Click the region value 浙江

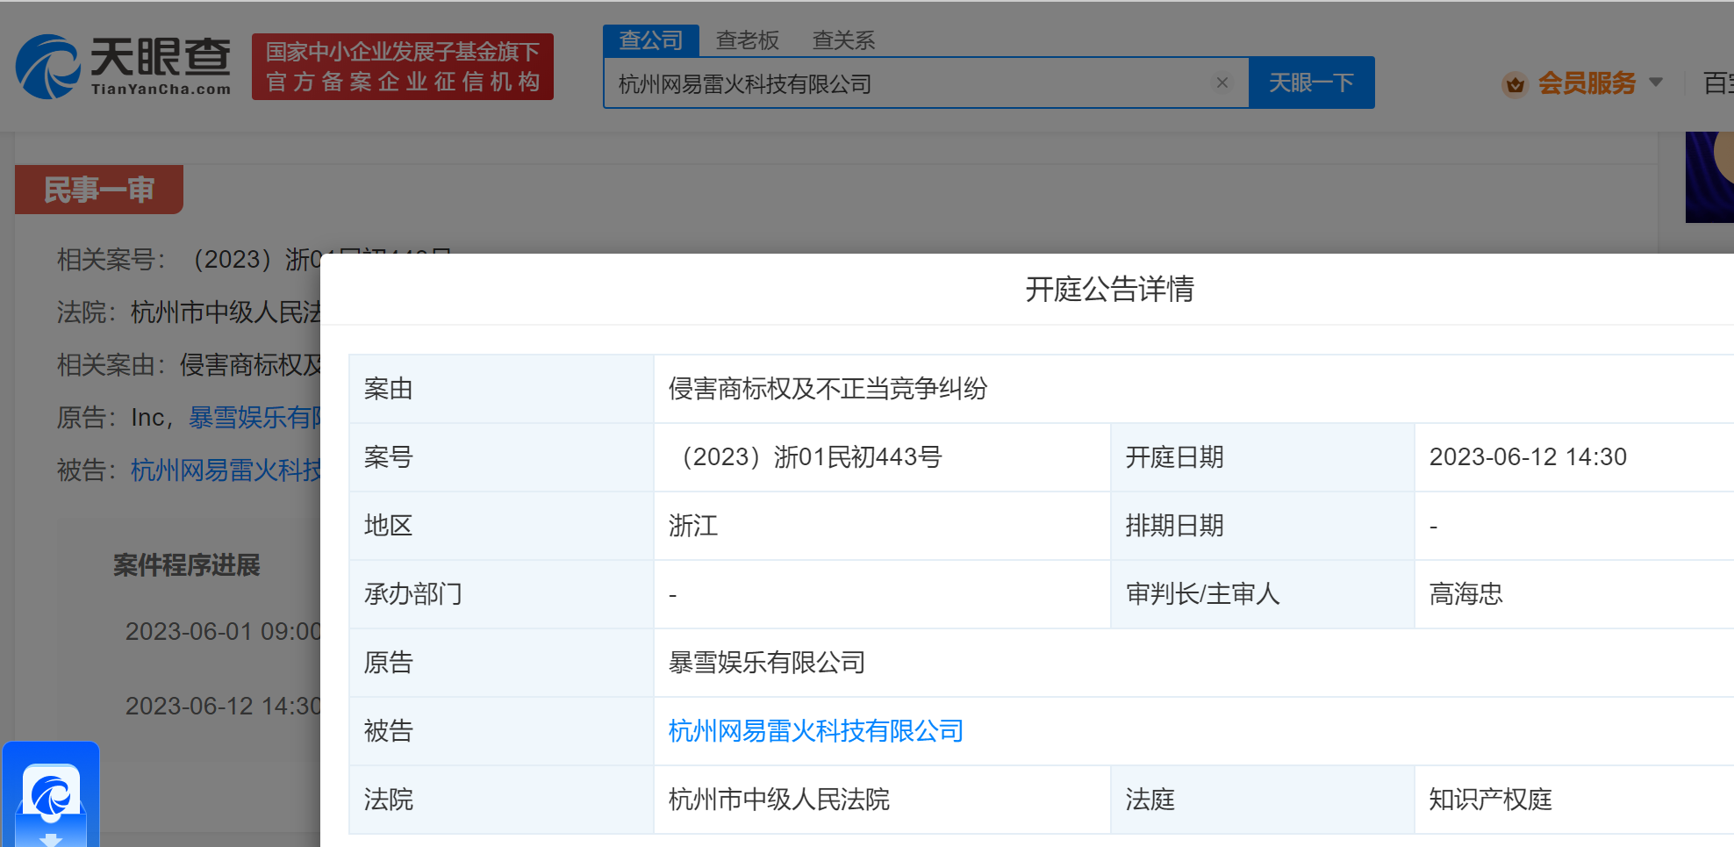pyautogui.click(x=692, y=526)
